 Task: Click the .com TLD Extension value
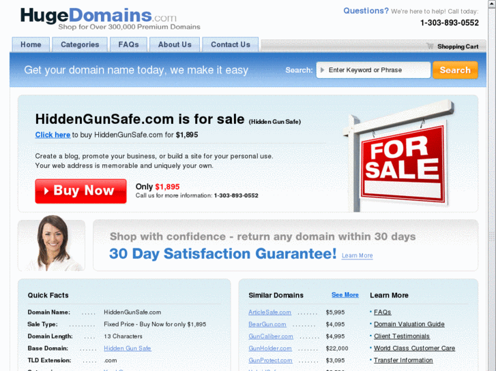coord(111,360)
